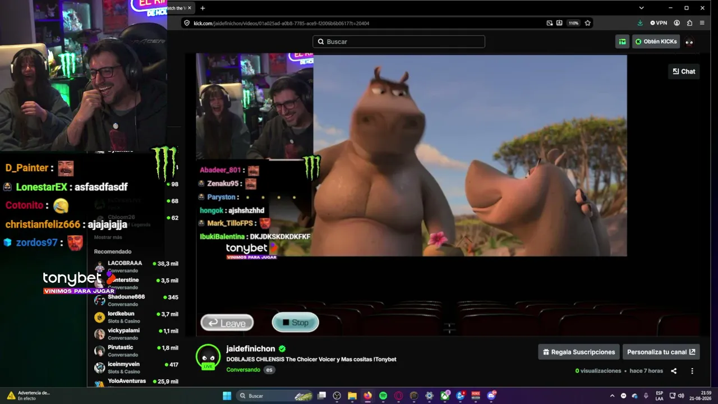This screenshot has height=404, width=718.
Task: Open Opera GX from the taskbar
Action: click(398, 396)
